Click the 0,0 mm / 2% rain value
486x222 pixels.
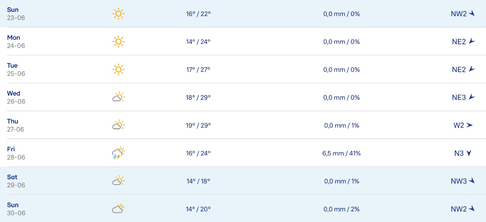point(342,209)
